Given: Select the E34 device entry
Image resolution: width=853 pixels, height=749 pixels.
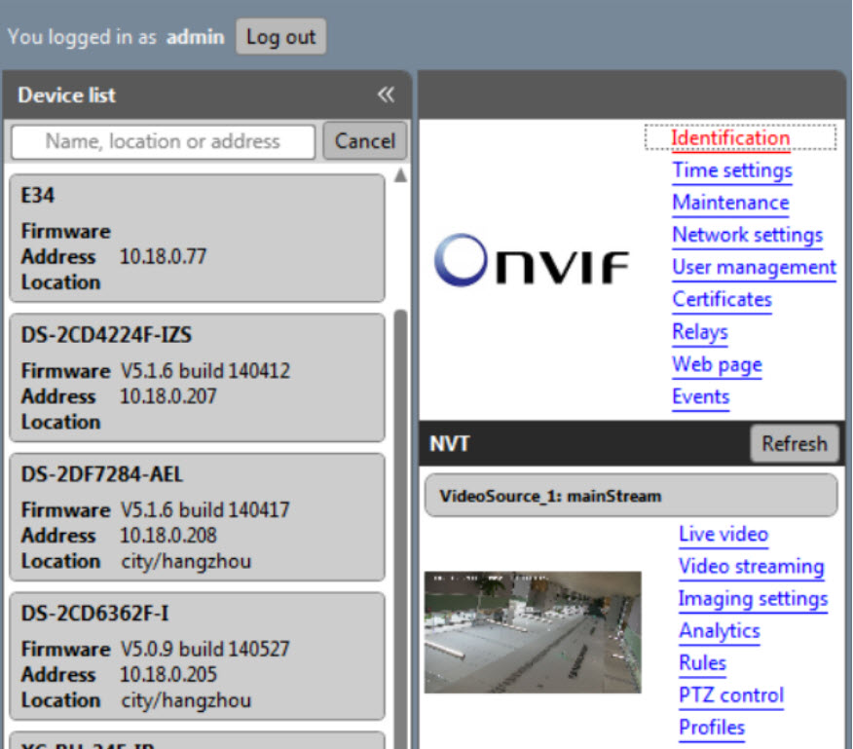Looking at the screenshot, I should [x=197, y=239].
